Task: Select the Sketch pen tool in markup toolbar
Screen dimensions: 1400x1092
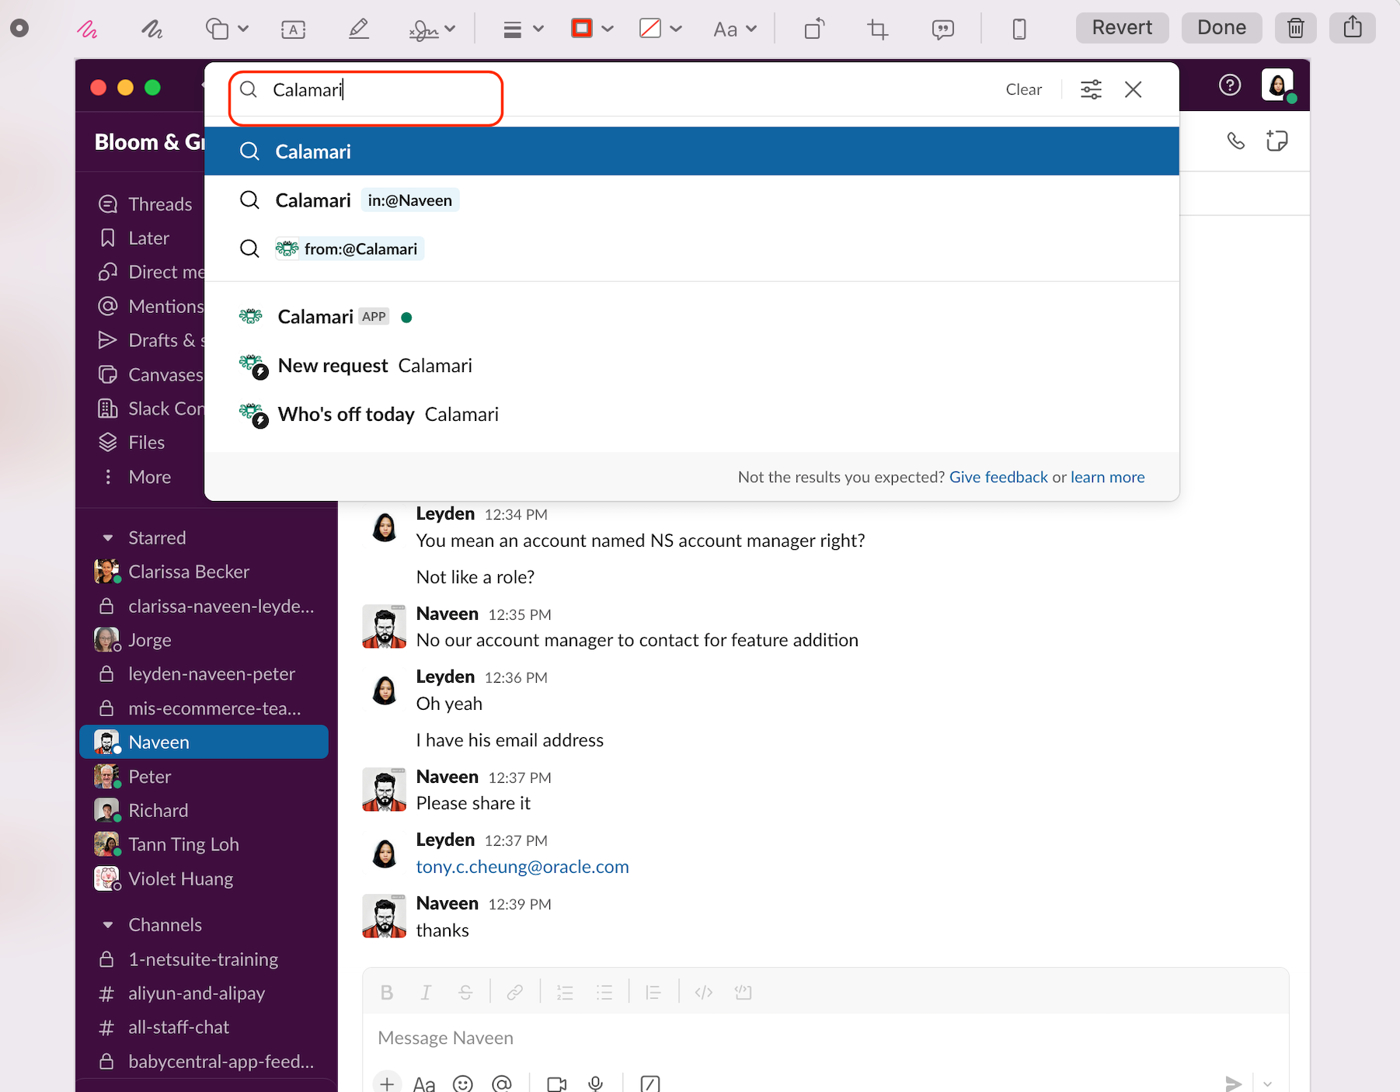Action: (87, 30)
